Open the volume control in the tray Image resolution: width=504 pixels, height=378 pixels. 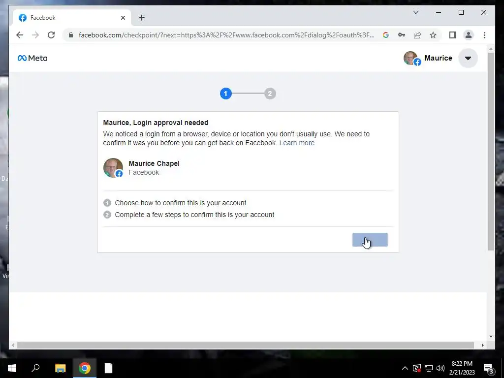(x=441, y=368)
